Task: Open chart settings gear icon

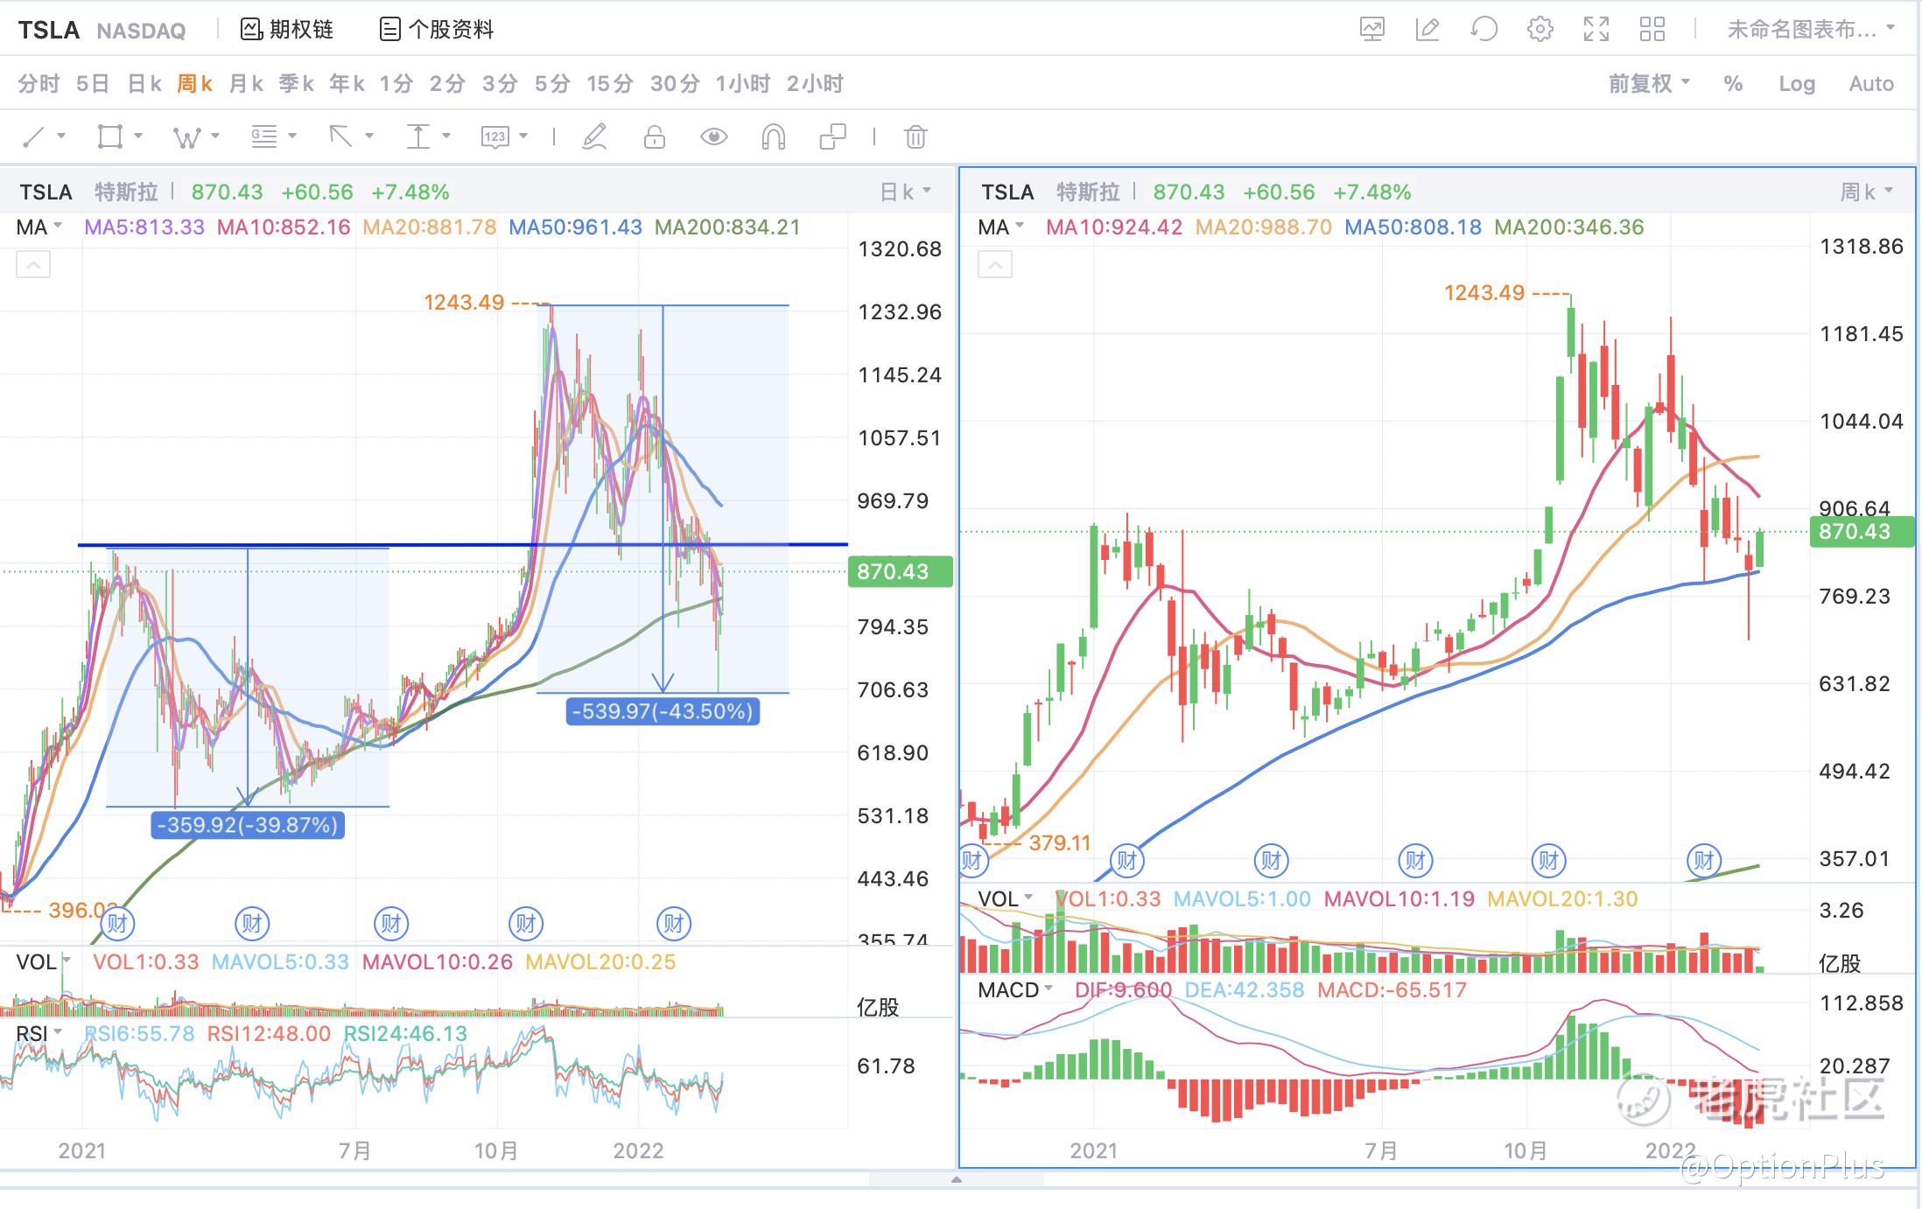Action: pyautogui.click(x=1540, y=29)
